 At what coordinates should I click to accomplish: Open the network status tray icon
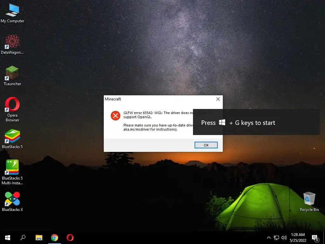click(x=276, y=238)
